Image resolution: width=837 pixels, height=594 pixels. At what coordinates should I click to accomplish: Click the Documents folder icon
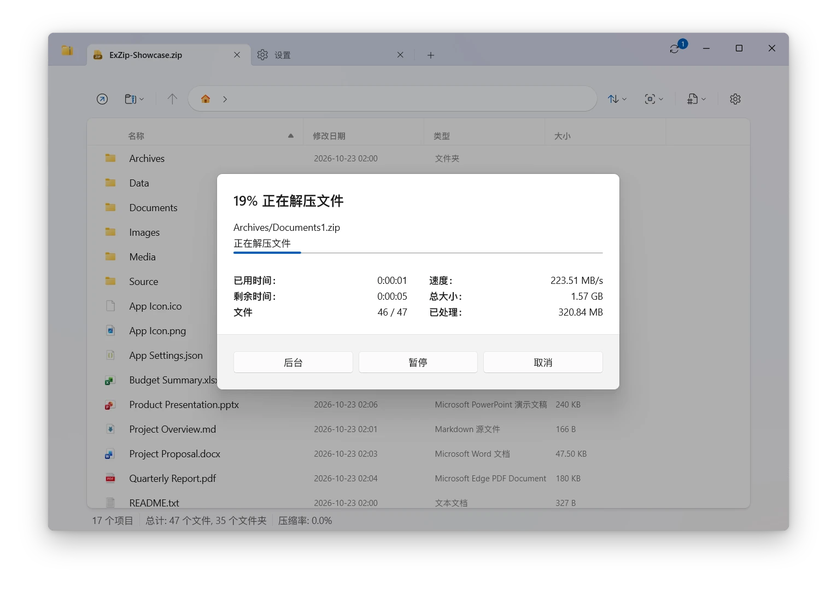point(110,207)
